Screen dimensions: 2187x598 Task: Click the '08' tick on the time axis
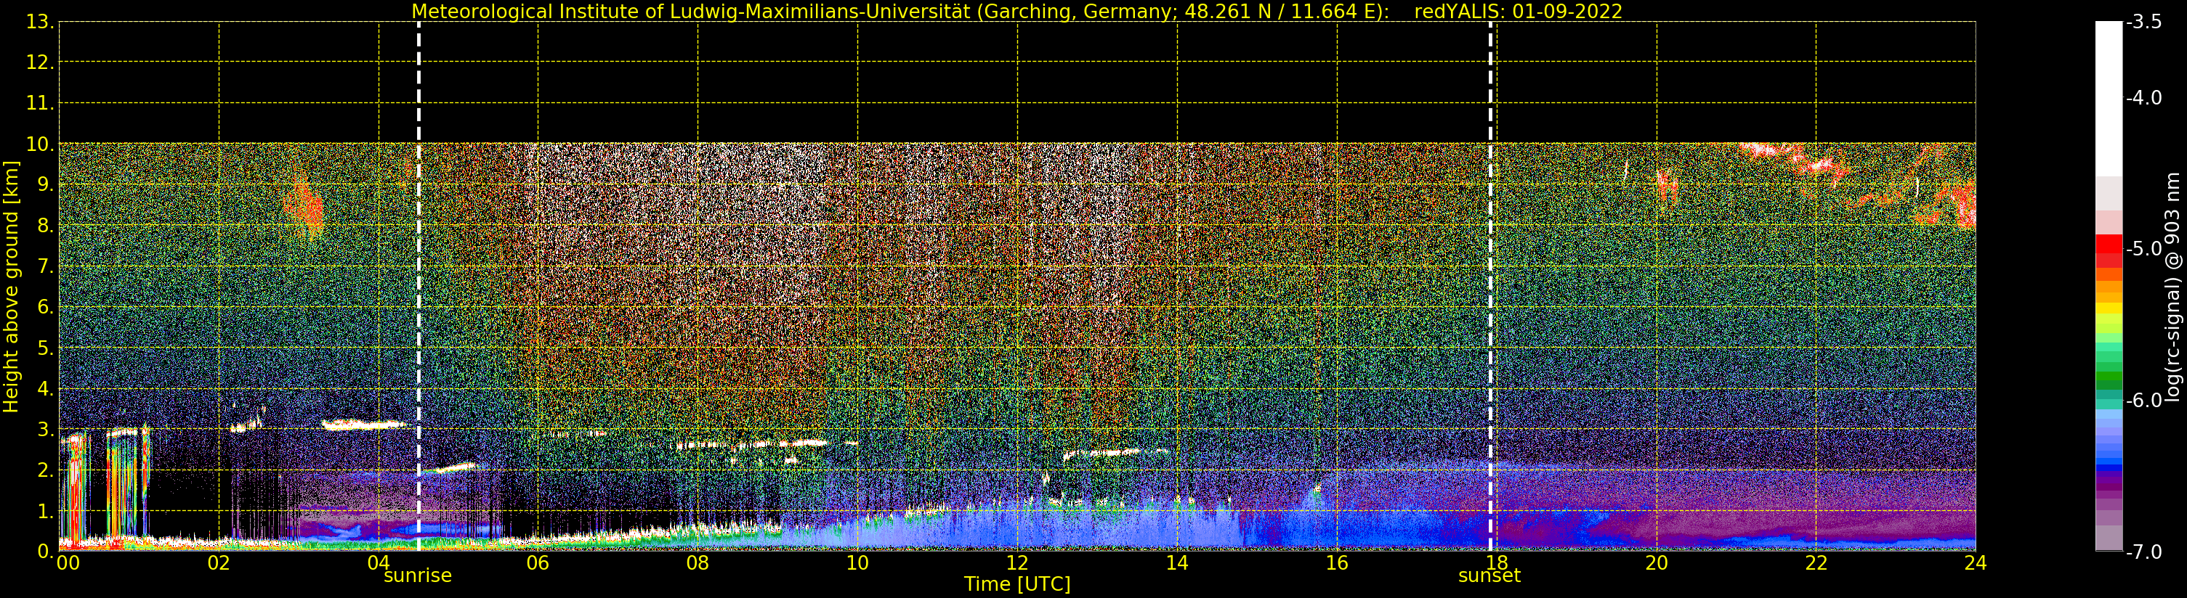(698, 563)
